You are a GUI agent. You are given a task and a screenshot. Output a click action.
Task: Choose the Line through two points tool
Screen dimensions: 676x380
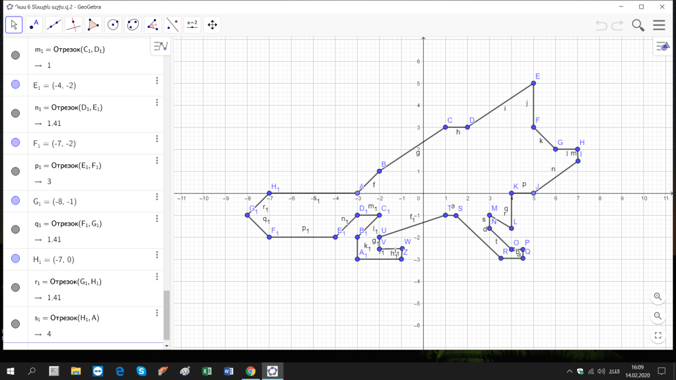pos(53,25)
